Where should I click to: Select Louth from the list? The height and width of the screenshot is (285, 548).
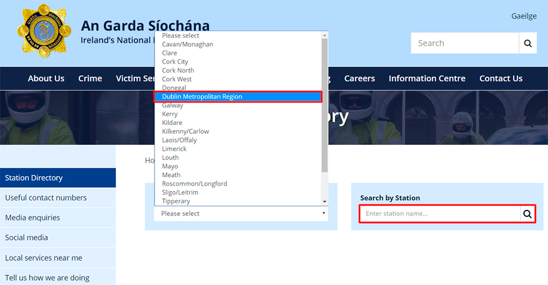[x=238, y=158]
